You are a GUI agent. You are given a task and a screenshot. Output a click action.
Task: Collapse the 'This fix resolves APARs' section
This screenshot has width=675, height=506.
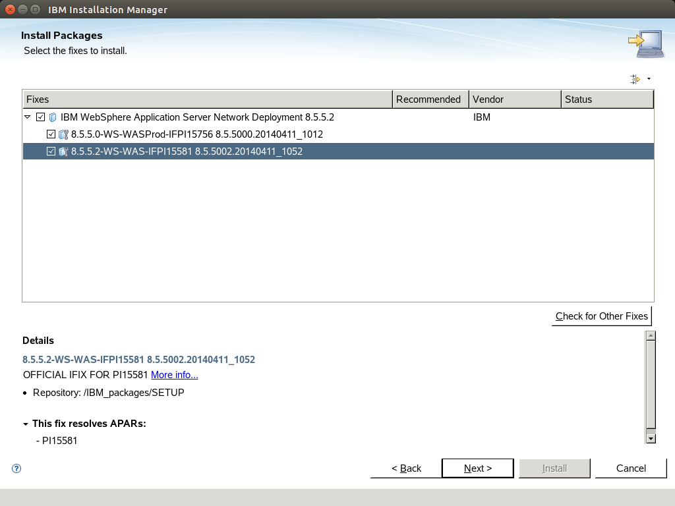pyautogui.click(x=26, y=424)
